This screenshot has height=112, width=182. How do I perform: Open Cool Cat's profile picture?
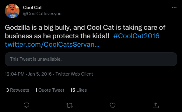(x=12, y=11)
